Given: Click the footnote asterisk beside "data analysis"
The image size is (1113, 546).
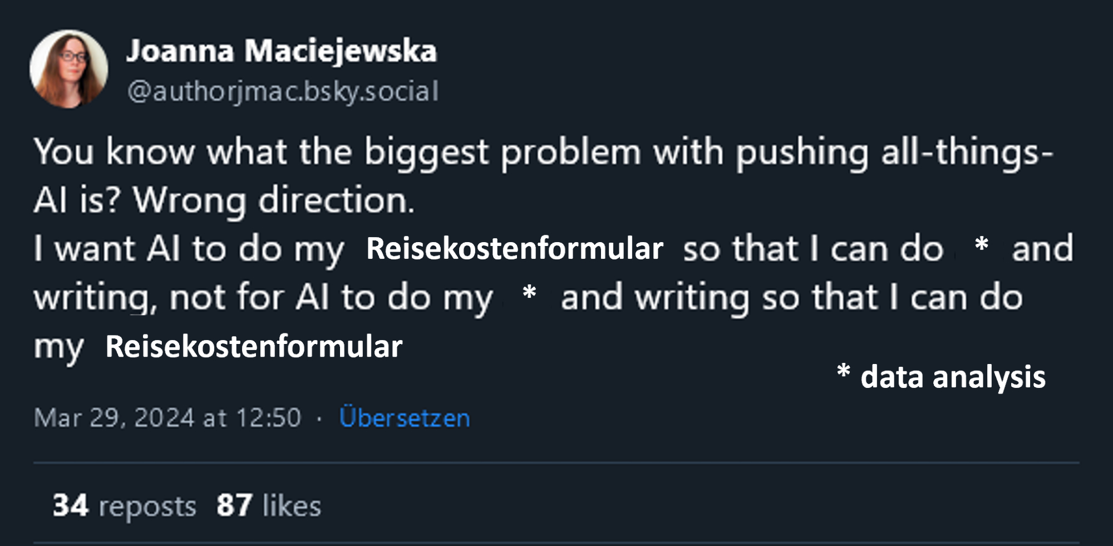Looking at the screenshot, I should click(843, 372).
